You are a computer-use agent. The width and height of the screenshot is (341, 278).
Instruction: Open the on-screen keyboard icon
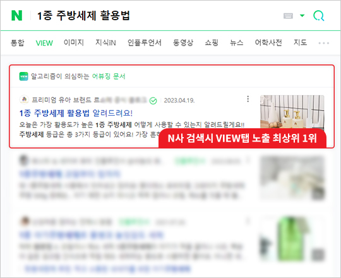click(x=288, y=16)
